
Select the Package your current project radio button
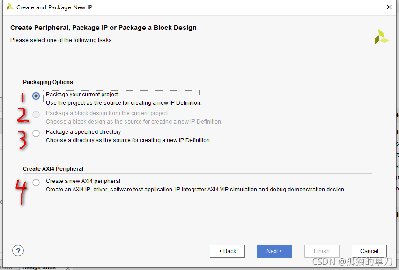(36, 96)
